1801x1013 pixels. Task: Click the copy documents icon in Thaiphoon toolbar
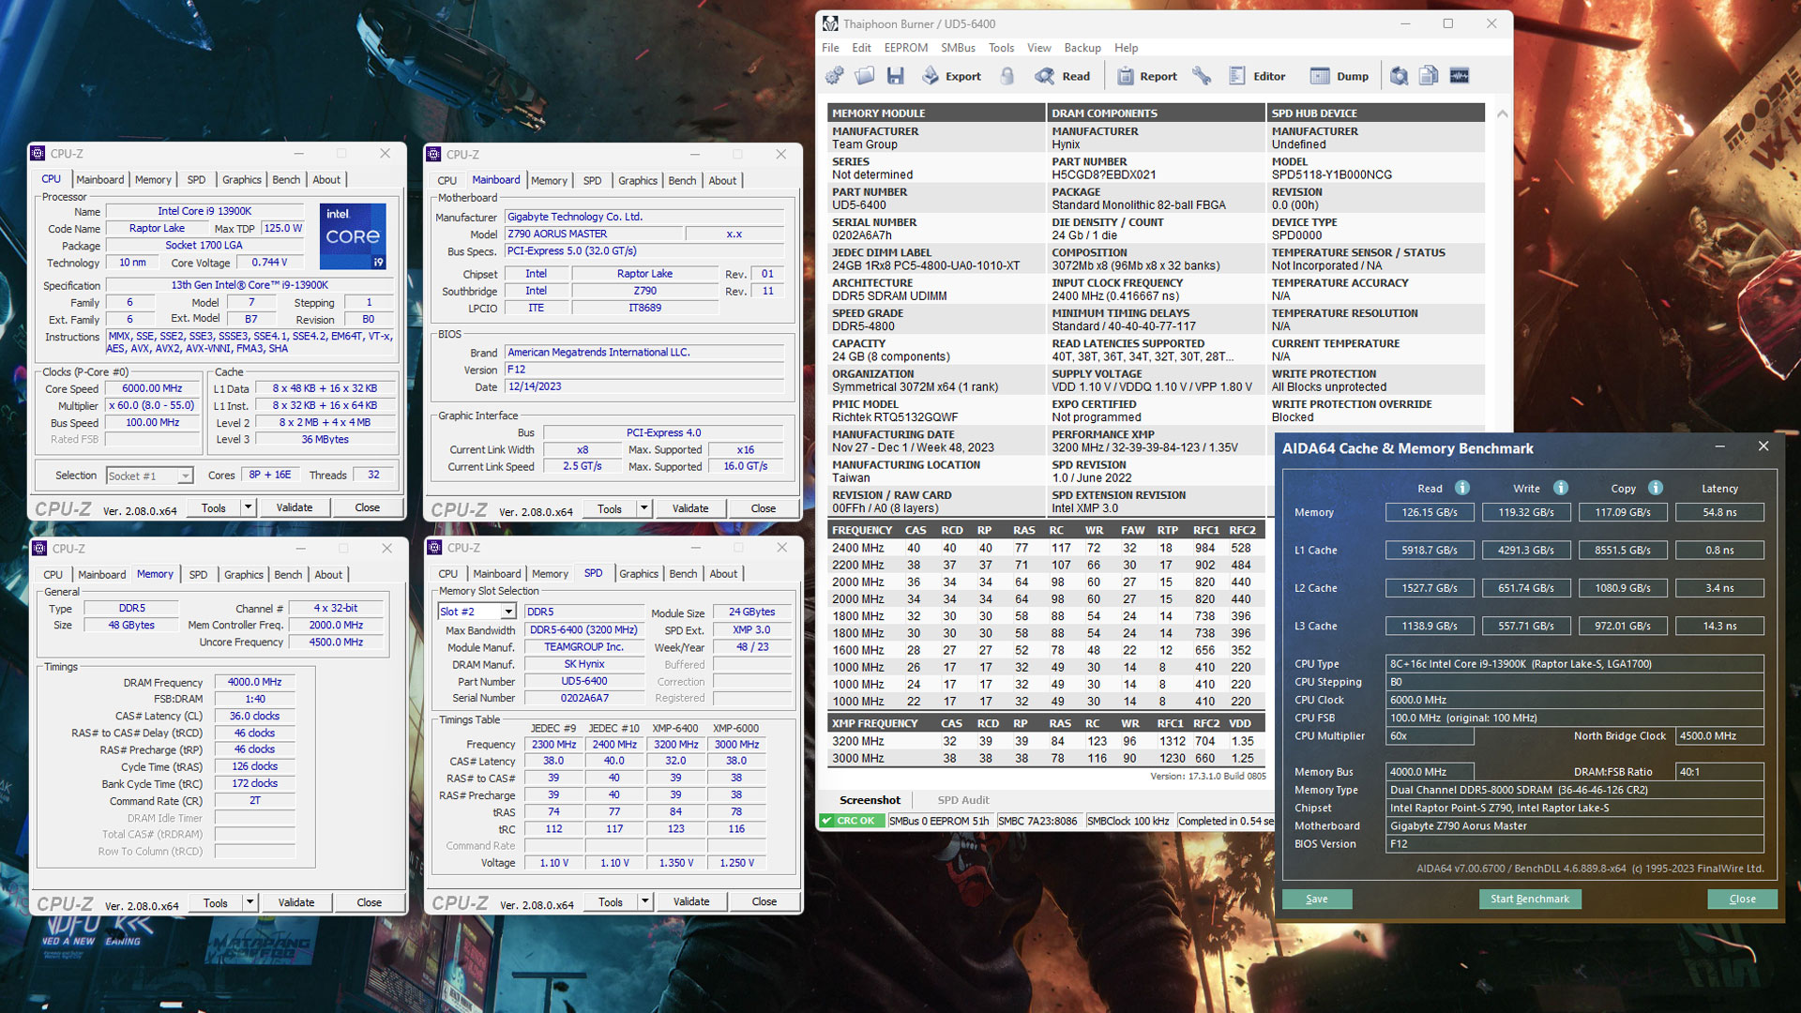pos(1429,76)
